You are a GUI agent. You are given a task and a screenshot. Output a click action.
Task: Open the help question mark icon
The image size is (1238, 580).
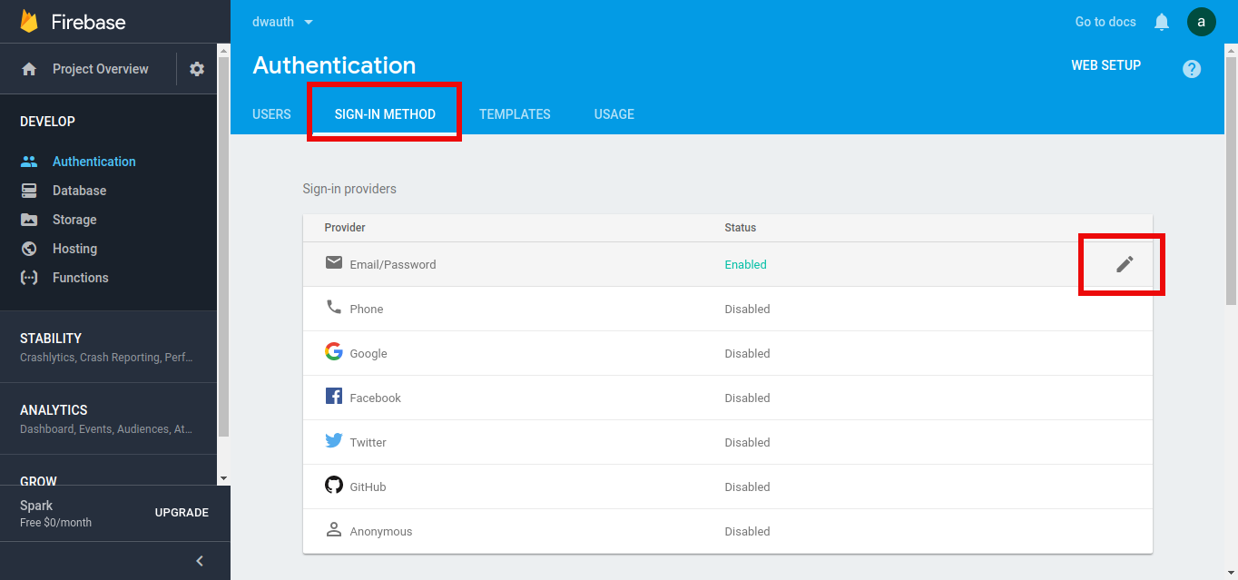click(x=1192, y=69)
